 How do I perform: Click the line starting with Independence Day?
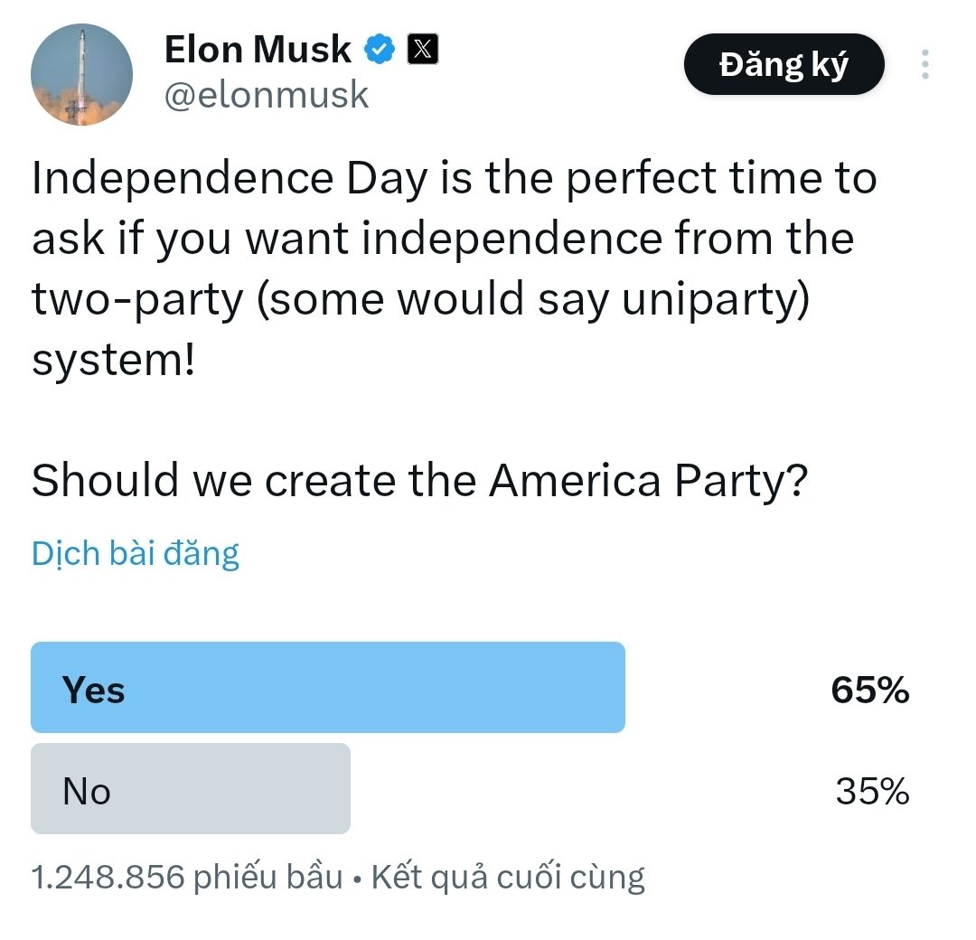[x=455, y=179]
